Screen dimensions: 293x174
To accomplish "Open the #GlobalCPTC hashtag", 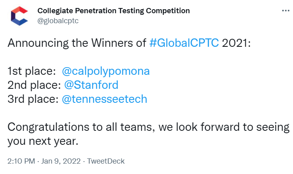I will [184, 43].
